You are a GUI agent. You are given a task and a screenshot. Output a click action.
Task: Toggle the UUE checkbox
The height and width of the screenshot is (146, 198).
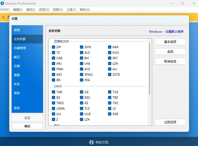[x=81, y=114]
